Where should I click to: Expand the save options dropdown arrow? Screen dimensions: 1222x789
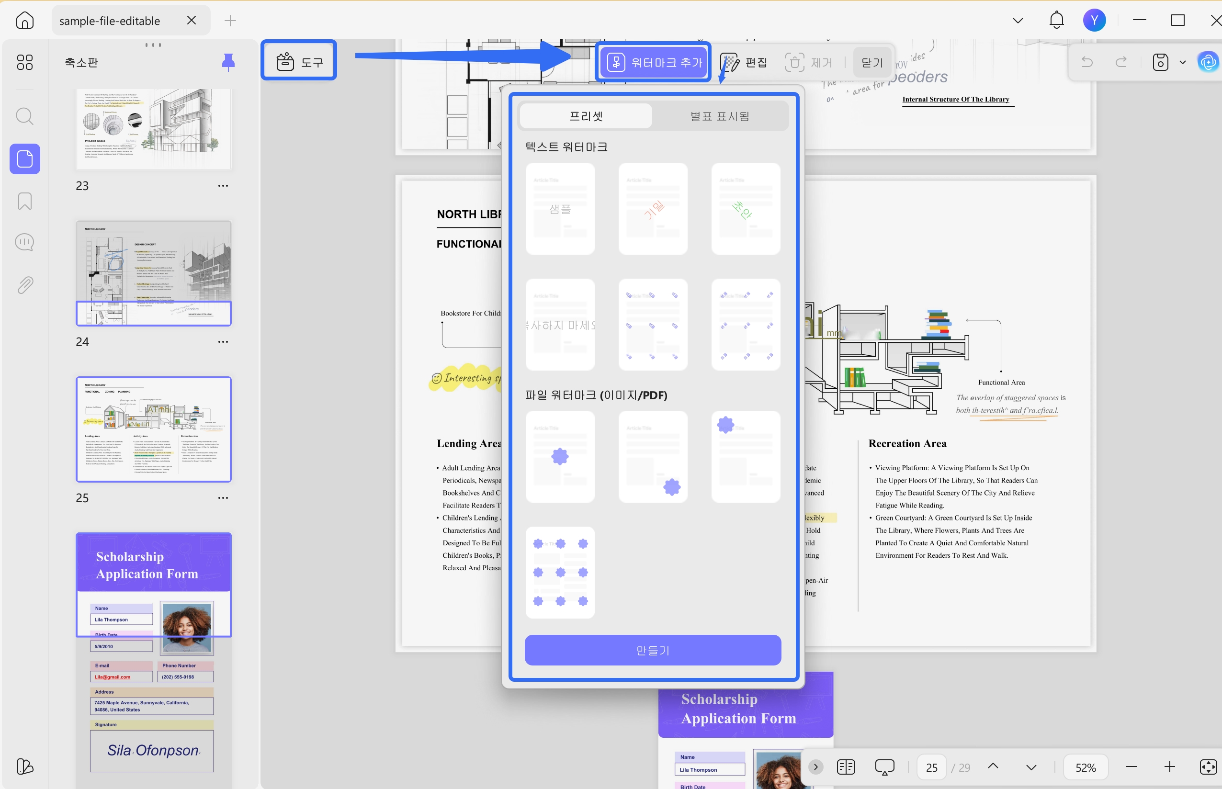pos(1183,63)
